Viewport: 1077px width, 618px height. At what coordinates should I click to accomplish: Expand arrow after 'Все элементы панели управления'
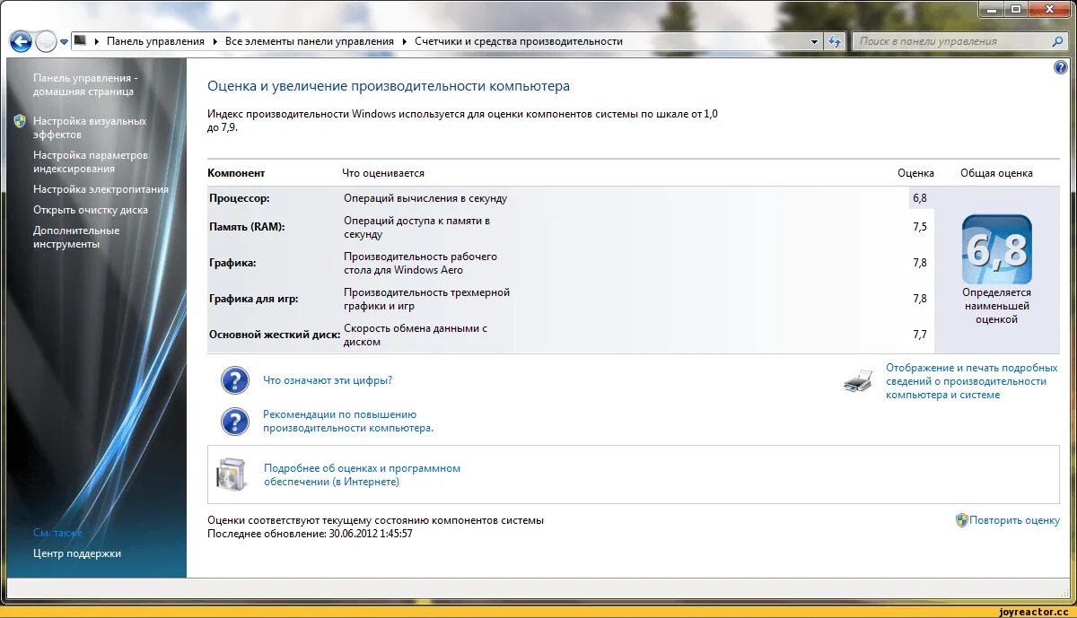405,41
